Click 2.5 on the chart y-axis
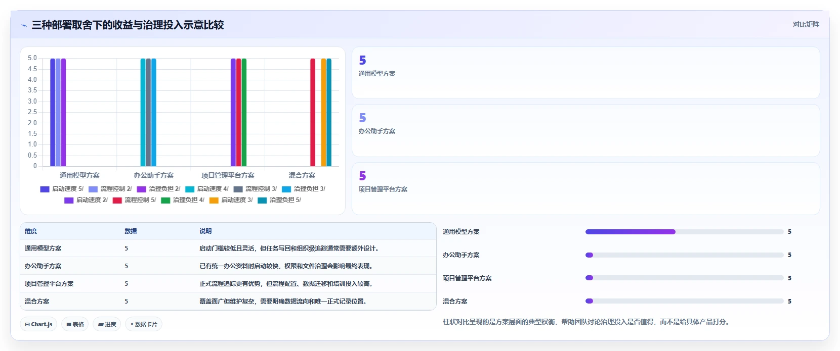 point(32,112)
